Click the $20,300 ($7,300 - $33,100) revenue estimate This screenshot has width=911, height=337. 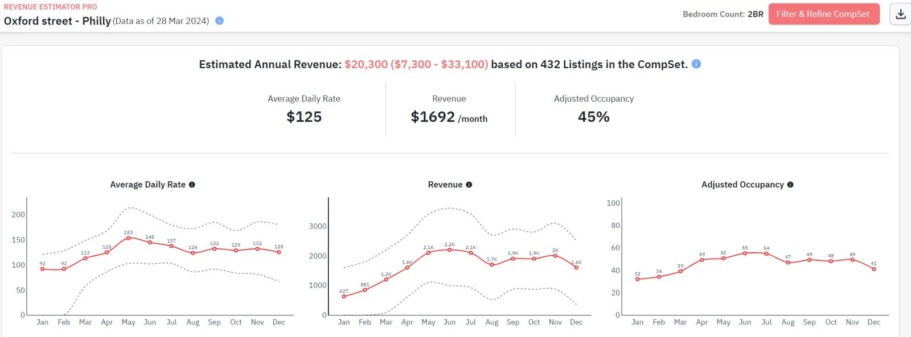pyautogui.click(x=416, y=64)
